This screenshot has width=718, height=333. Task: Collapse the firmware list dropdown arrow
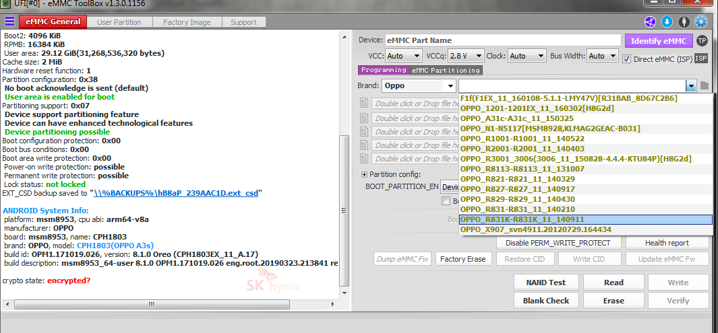pos(690,85)
